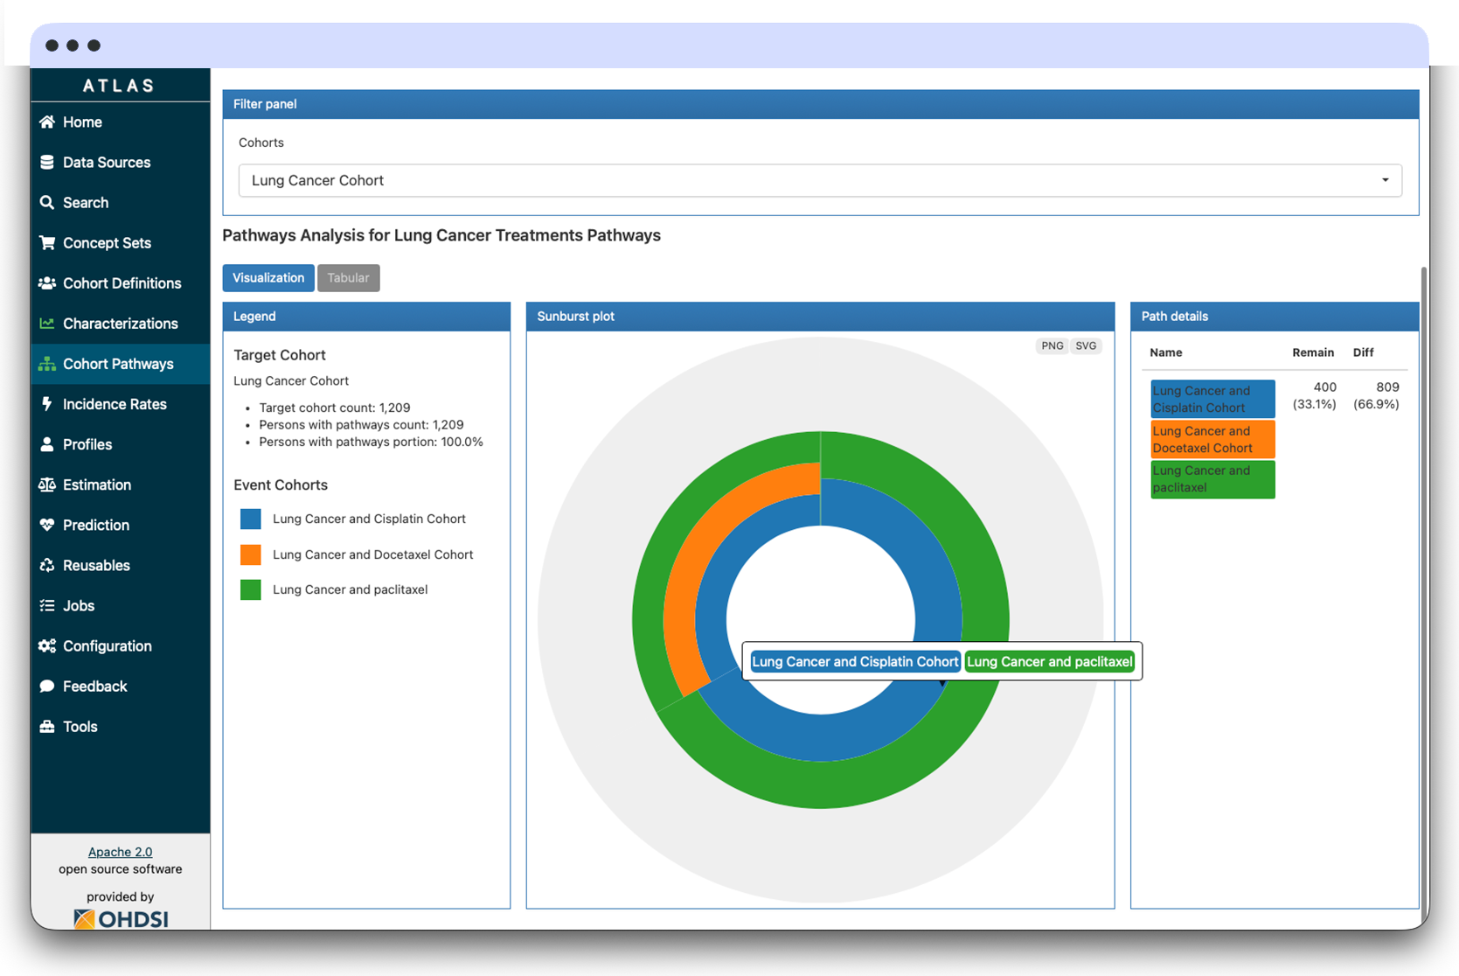Export sunburst plot as PNG
Image resolution: width=1459 pixels, height=976 pixels.
tap(1053, 345)
